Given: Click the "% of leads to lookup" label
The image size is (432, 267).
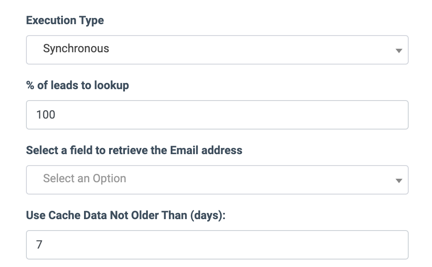Looking at the screenshot, I should tap(77, 85).
